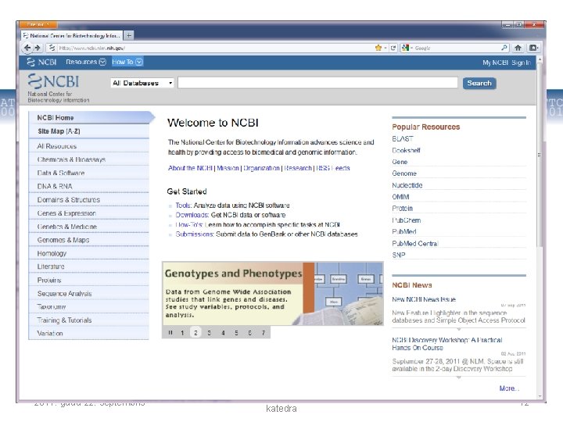563x422 pixels.
Task: Open the New NCBI News Issue link
Action: point(424,299)
